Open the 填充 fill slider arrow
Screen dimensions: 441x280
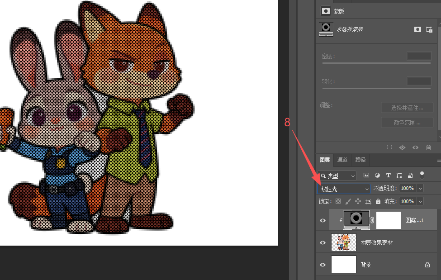click(x=420, y=201)
